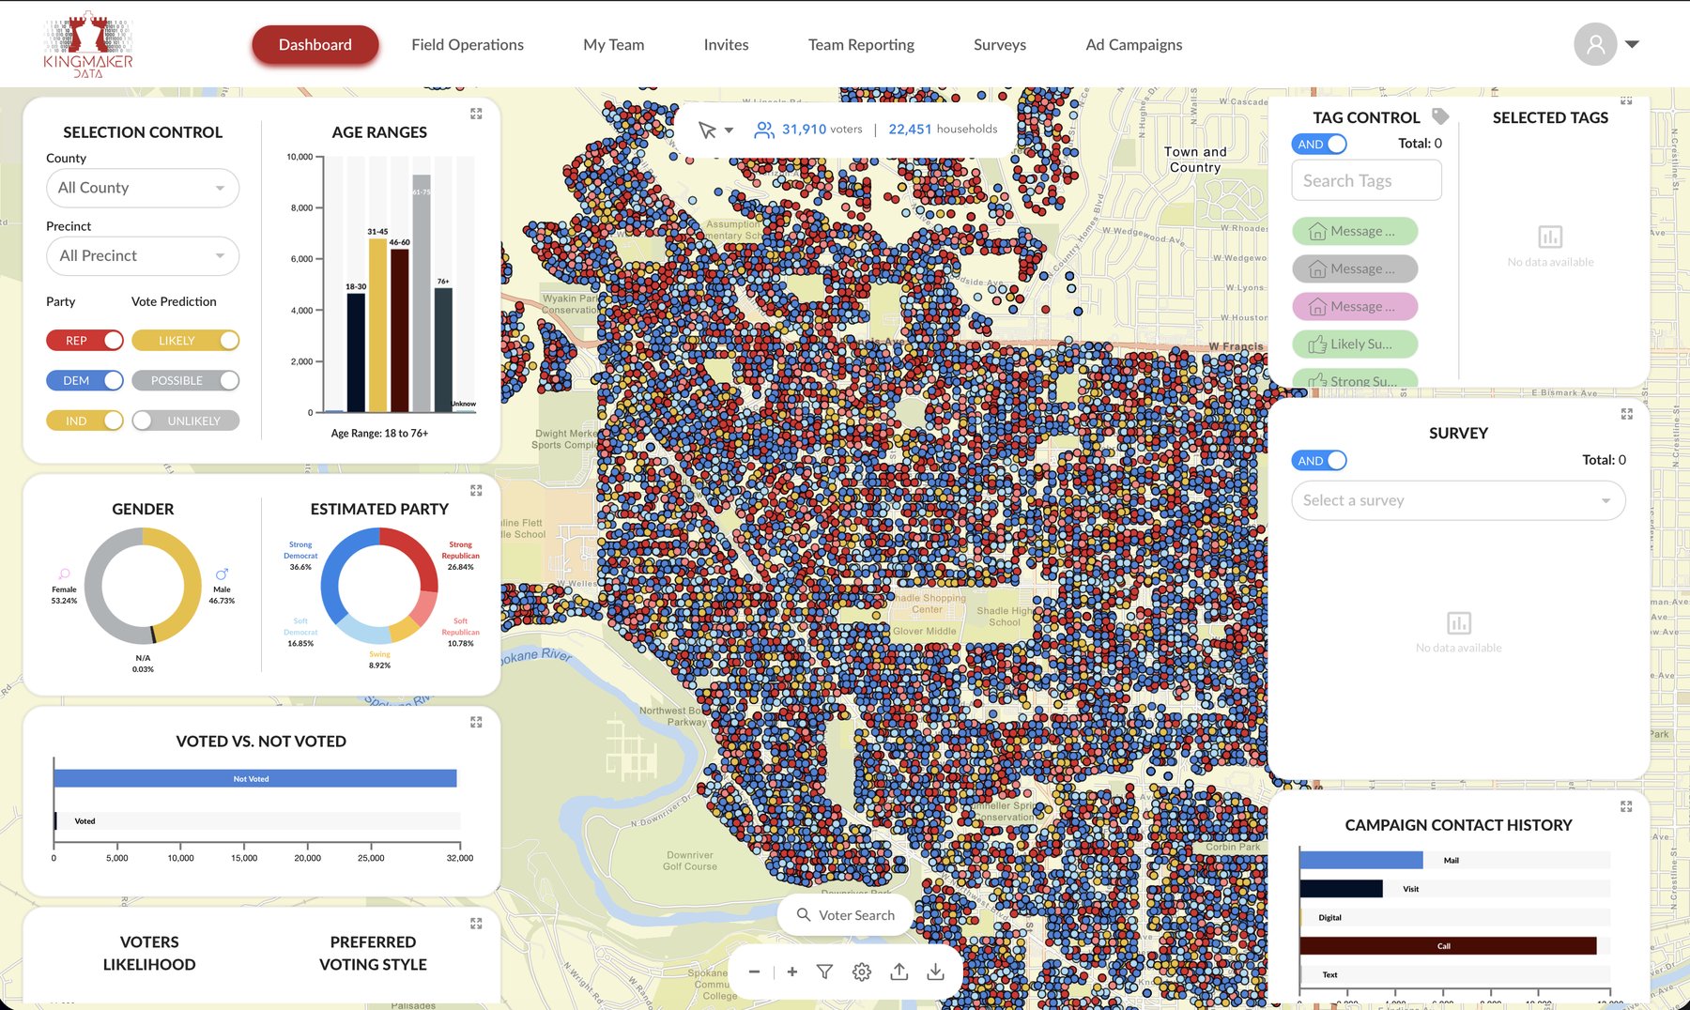Switch to the Invites tab

(x=727, y=44)
